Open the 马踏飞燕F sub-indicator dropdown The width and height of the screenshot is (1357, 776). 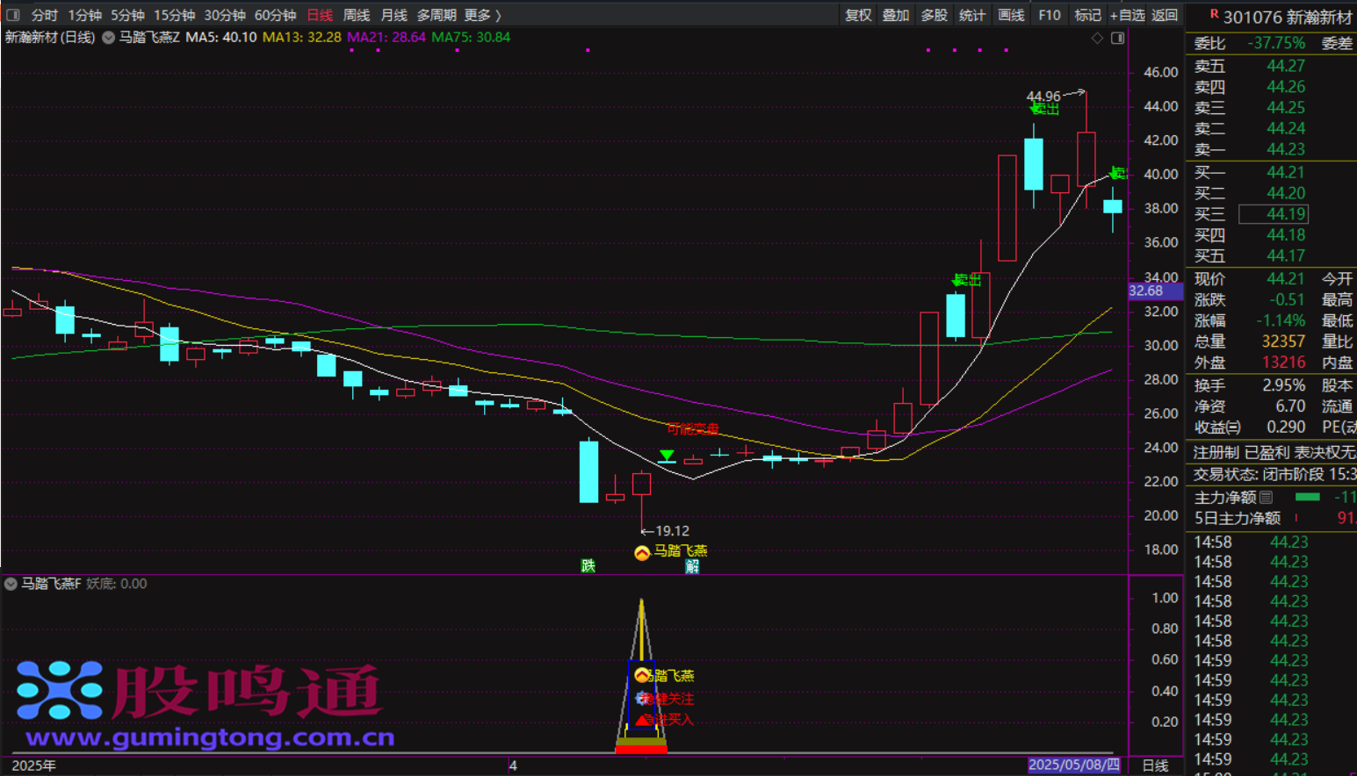[11, 584]
